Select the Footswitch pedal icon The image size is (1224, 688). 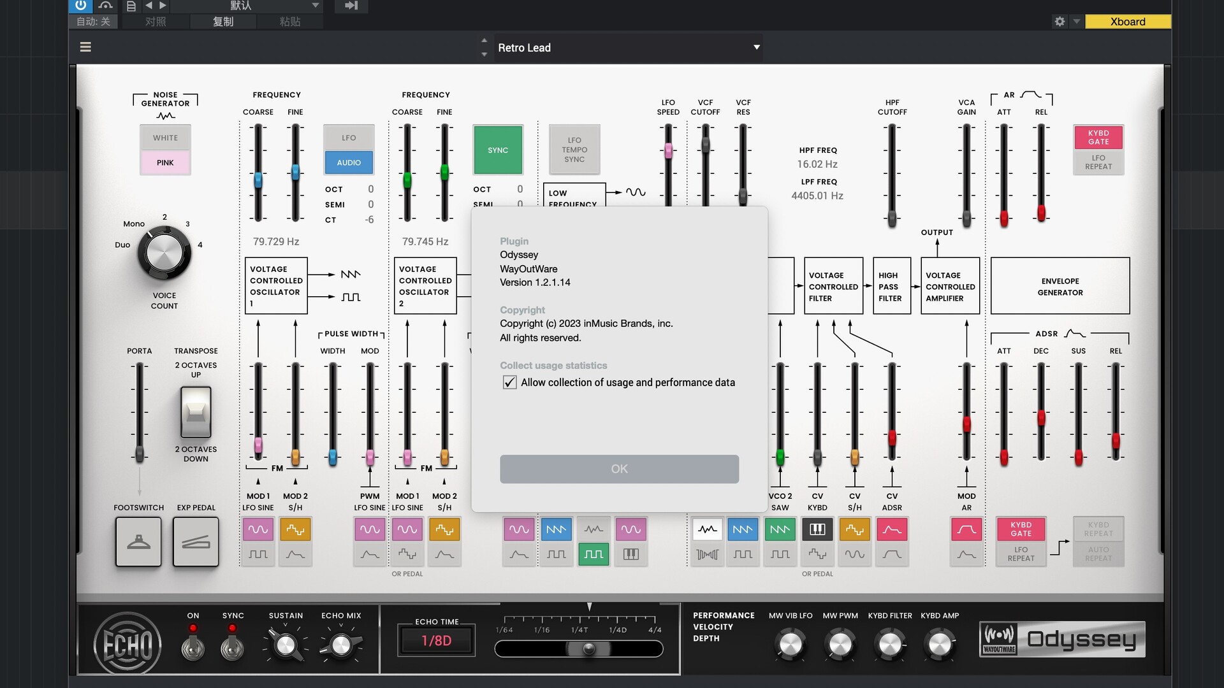138,541
